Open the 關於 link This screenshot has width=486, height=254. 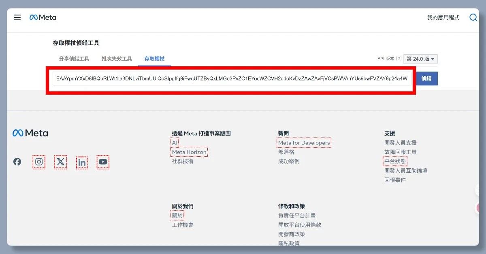pyautogui.click(x=177, y=216)
